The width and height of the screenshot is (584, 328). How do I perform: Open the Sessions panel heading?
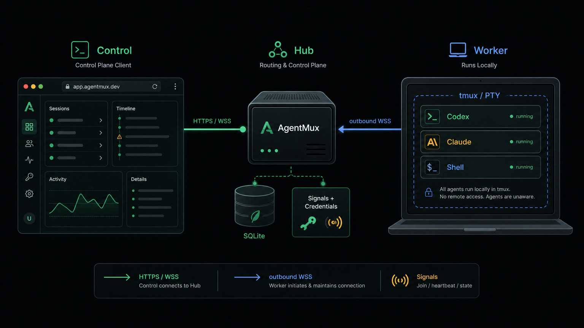(x=59, y=109)
